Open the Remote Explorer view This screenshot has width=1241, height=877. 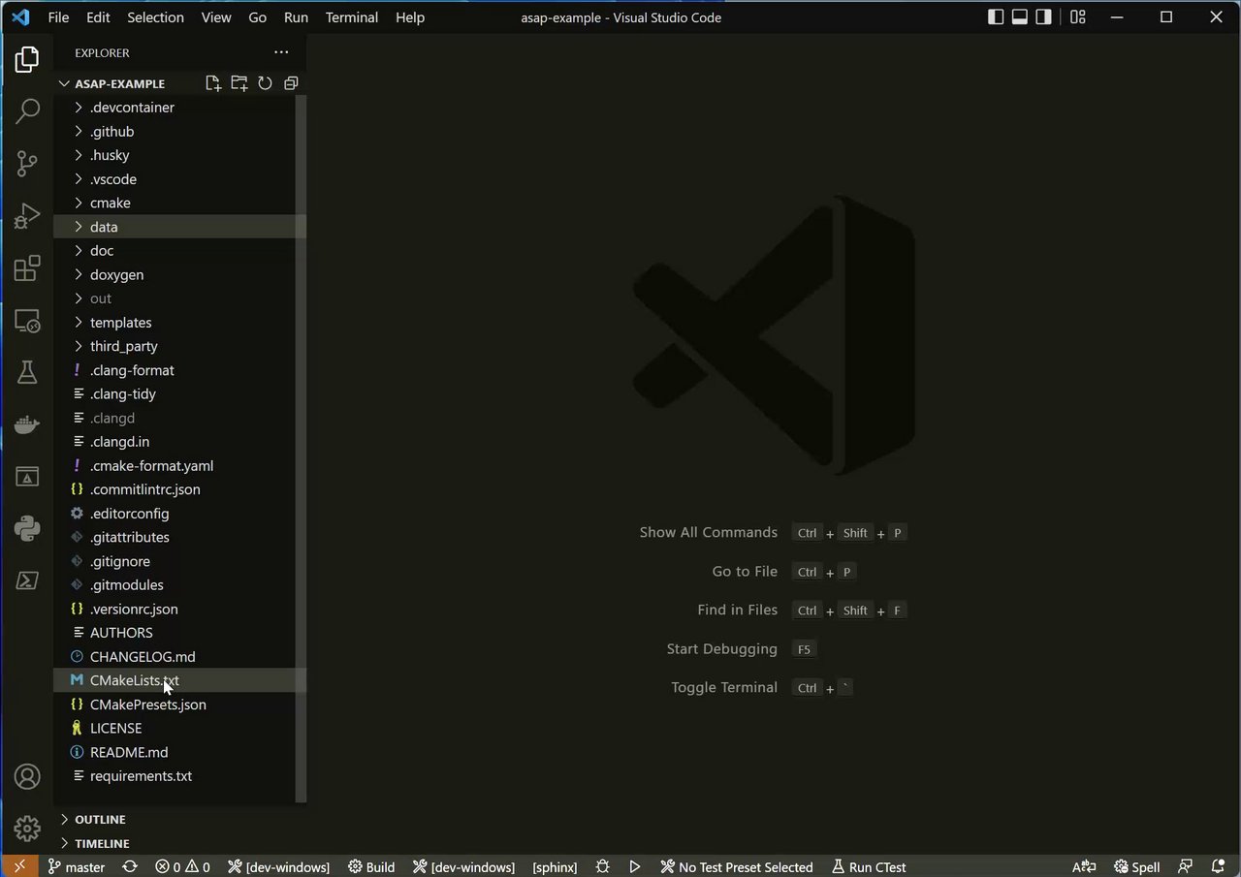pos(27,321)
